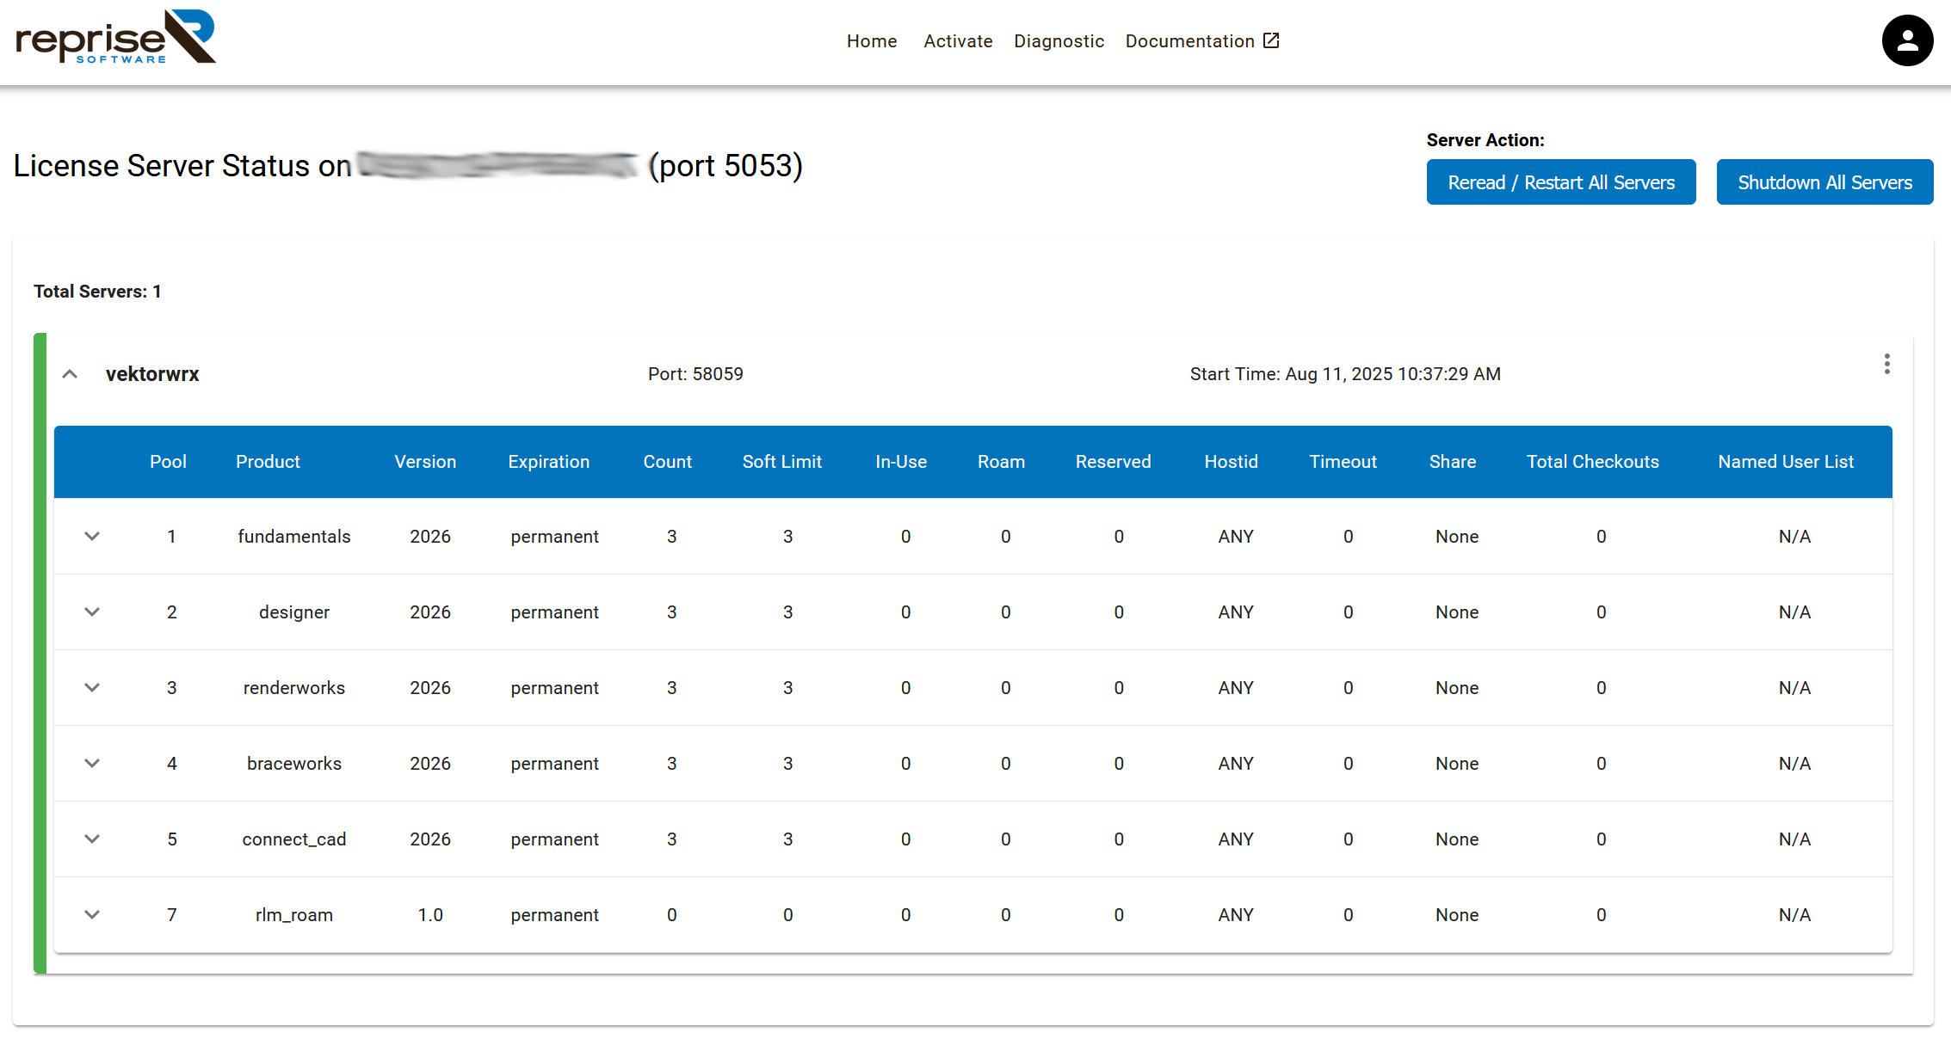The height and width of the screenshot is (1051, 1951).
Task: Click the Total Checkouts column header
Action: point(1592,462)
